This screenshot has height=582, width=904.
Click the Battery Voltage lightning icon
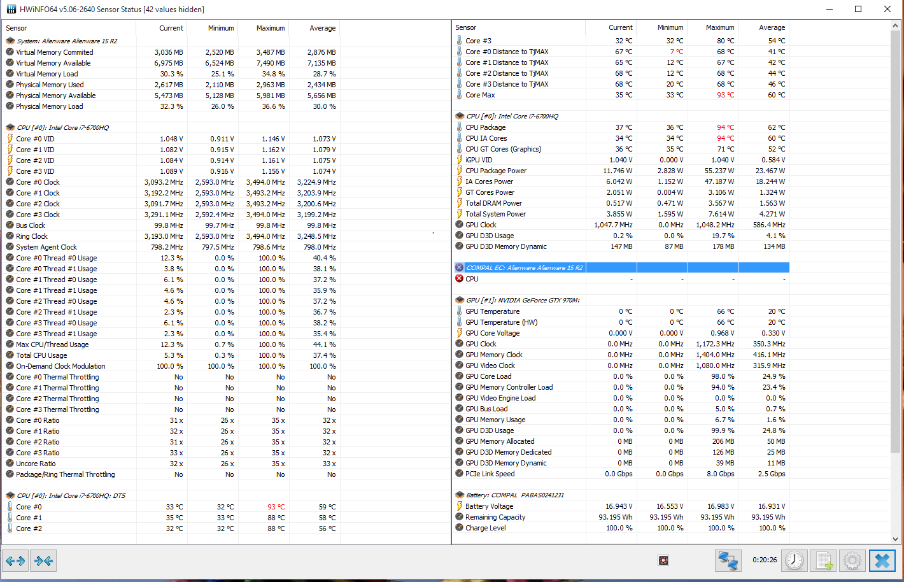(460, 506)
